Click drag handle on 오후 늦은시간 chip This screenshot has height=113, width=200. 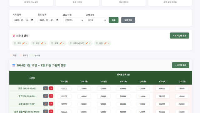[x=71, y=43]
